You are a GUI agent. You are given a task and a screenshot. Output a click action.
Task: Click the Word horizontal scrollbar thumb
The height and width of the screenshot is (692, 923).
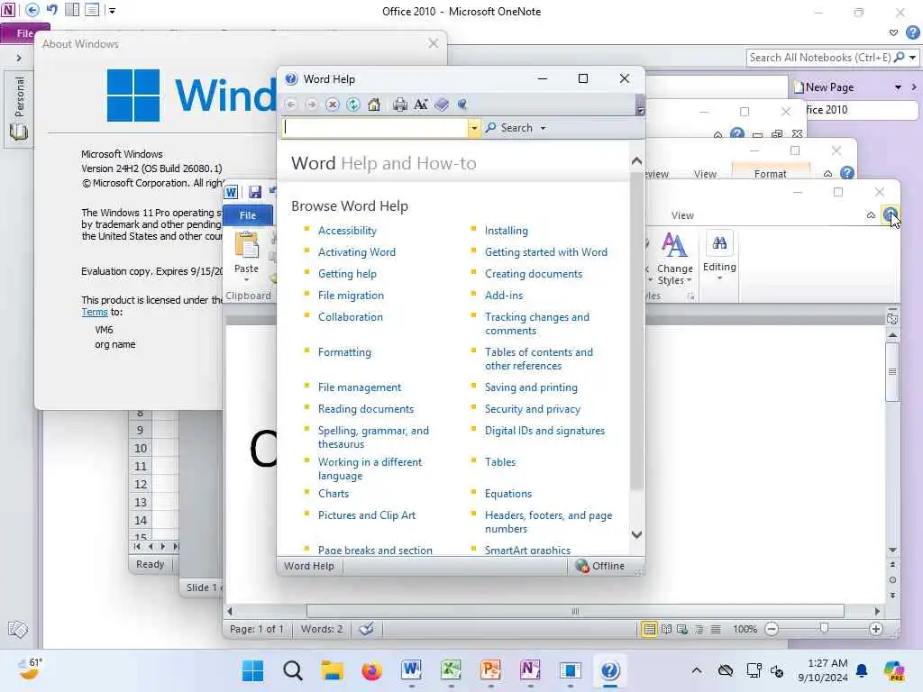[575, 611]
